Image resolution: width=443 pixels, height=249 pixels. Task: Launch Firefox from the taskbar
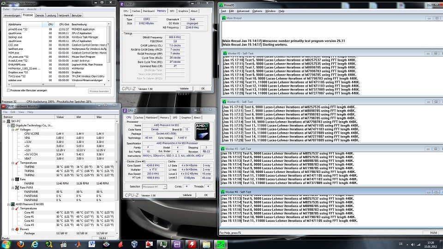click(20, 244)
